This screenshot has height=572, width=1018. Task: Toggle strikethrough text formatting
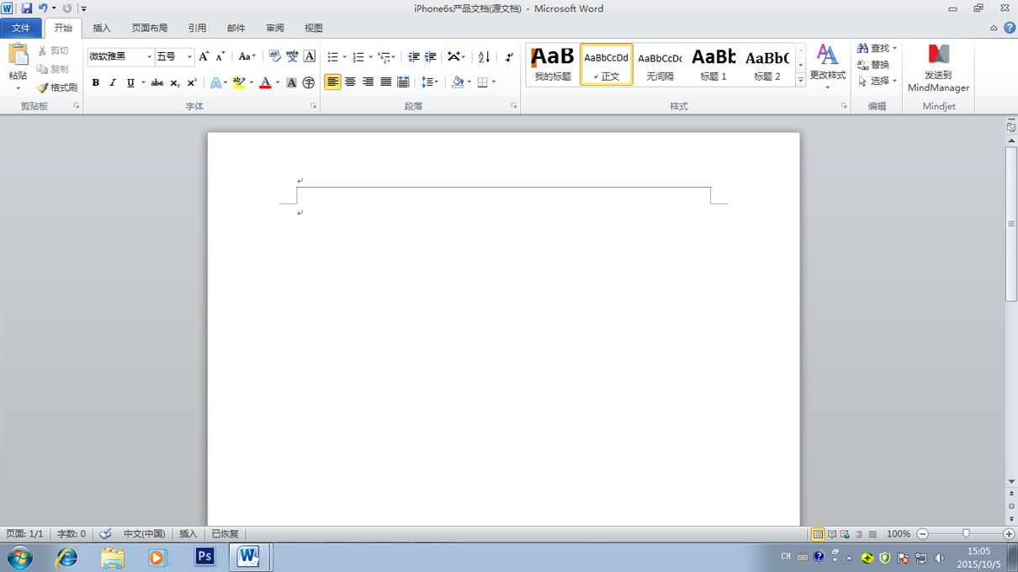click(156, 82)
